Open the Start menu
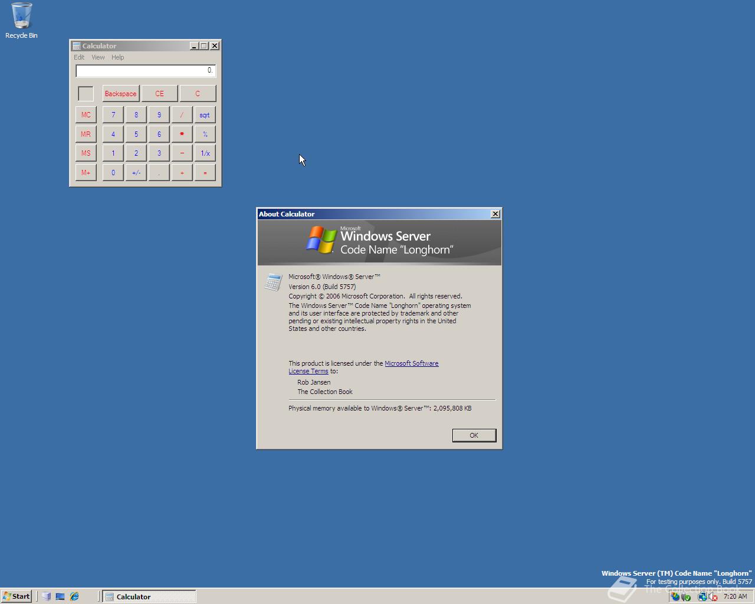This screenshot has height=604, width=755. point(16,596)
